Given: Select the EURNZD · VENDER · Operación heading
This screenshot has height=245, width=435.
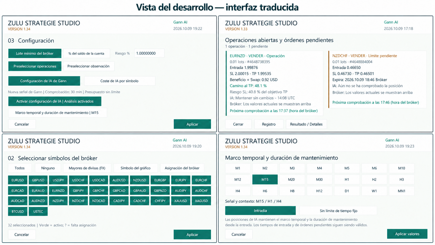Looking at the screenshot, I should 257,56.
